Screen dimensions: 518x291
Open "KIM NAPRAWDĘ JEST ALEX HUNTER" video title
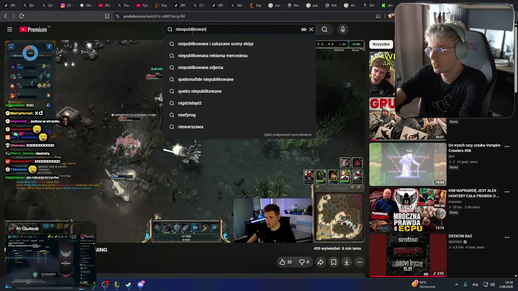tap(474, 193)
